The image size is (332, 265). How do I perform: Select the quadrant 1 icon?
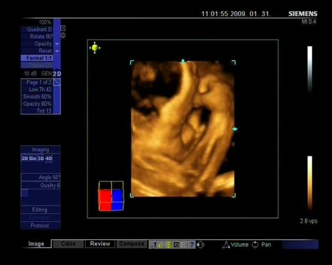point(63,28)
